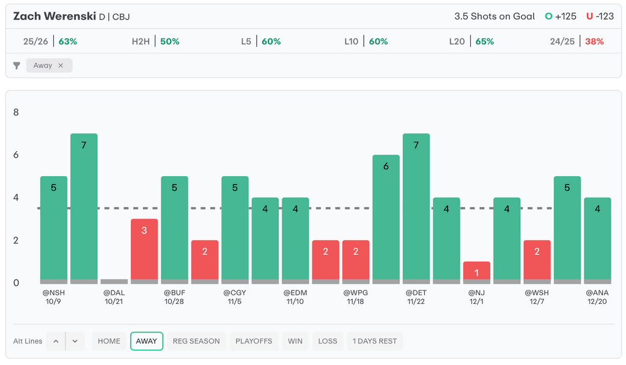626x365 pixels.
Task: Remove the Away filter chip
Action: click(61, 65)
